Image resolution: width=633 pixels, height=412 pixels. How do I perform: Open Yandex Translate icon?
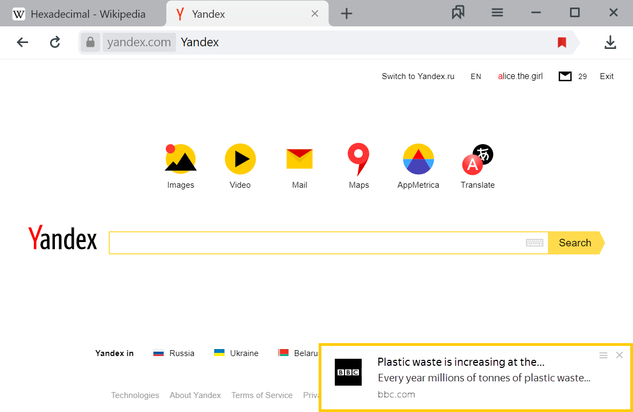[x=477, y=159]
